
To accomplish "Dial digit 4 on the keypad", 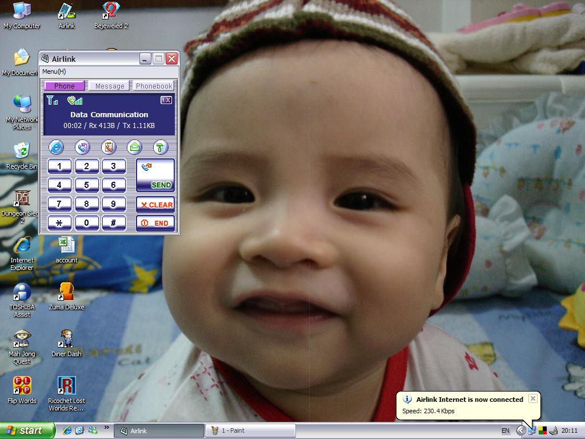I will tap(59, 185).
